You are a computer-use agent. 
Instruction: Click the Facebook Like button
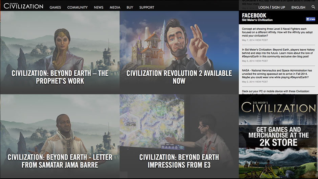pos(311,19)
